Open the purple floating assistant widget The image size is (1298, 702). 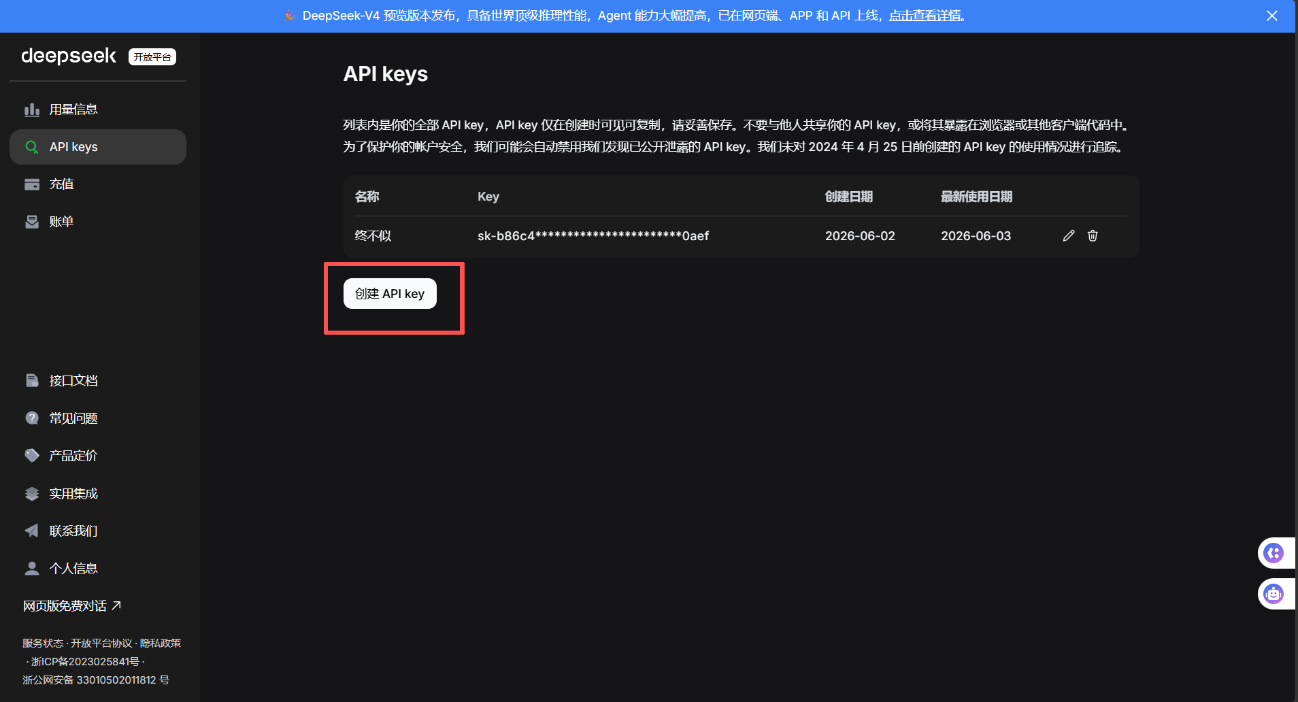[1274, 553]
